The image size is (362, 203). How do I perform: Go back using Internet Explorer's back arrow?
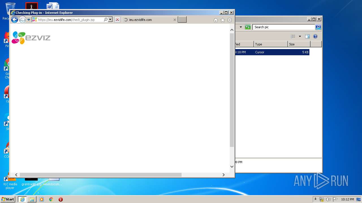[x=14, y=19]
